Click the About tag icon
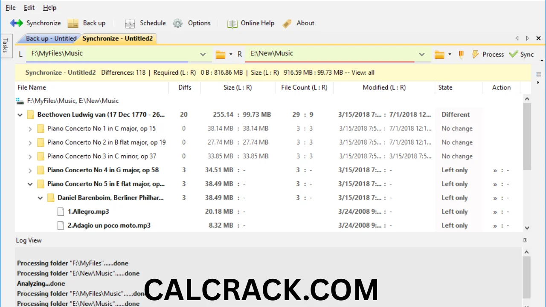The height and width of the screenshot is (307, 546). [287, 23]
